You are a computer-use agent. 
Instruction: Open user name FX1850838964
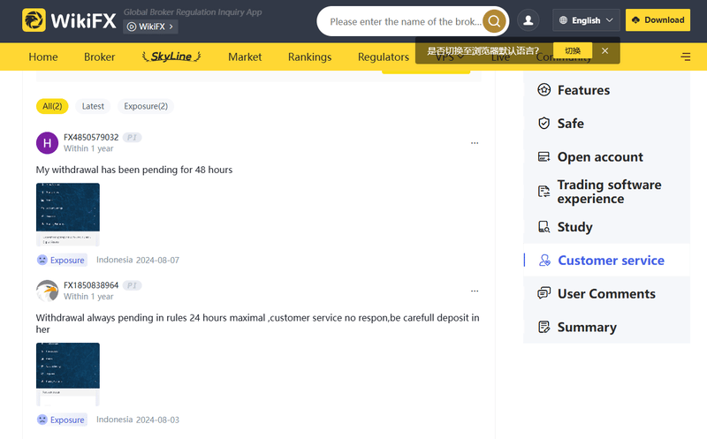[x=91, y=285]
